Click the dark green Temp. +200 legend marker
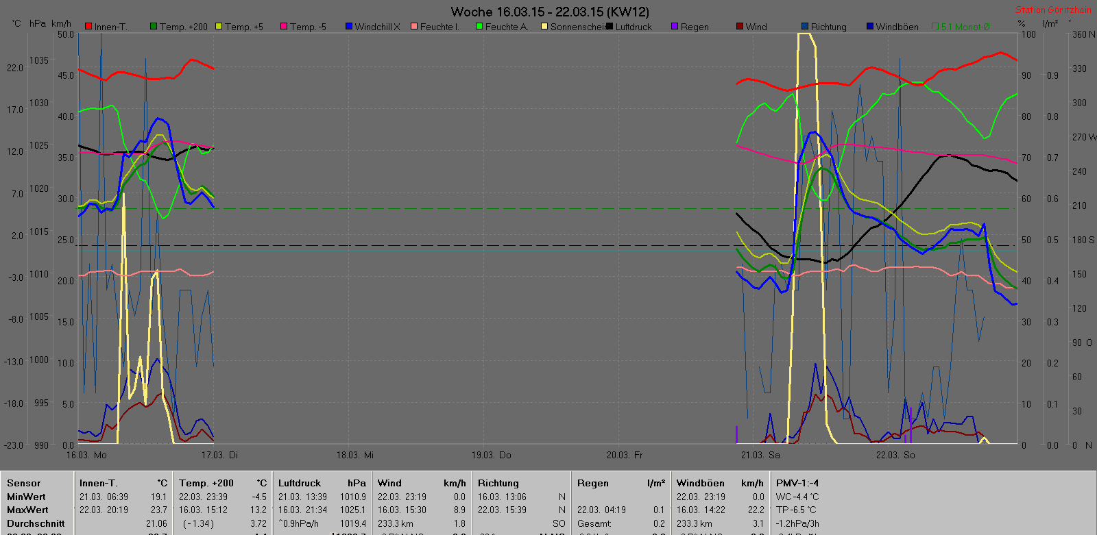1097x535 pixels. [154, 27]
